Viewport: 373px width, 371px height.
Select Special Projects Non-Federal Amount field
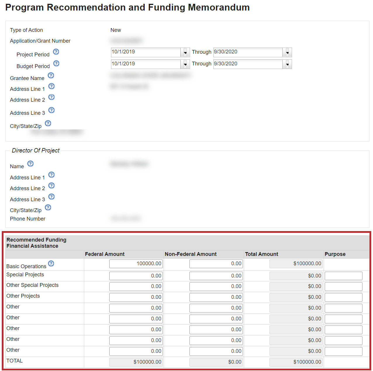[216, 276]
